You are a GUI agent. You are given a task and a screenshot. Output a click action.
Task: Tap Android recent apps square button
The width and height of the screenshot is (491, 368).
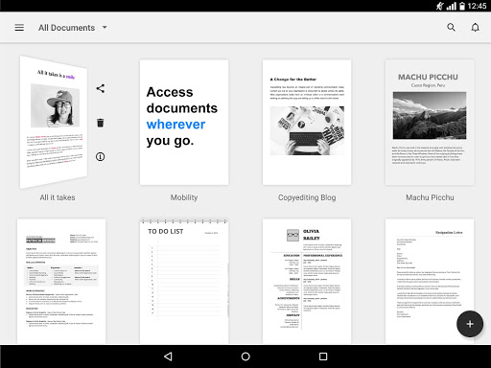point(323,356)
